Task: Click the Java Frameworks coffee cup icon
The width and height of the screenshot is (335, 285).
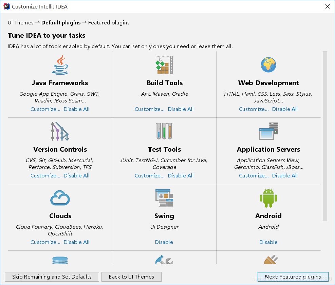Action: (x=60, y=65)
